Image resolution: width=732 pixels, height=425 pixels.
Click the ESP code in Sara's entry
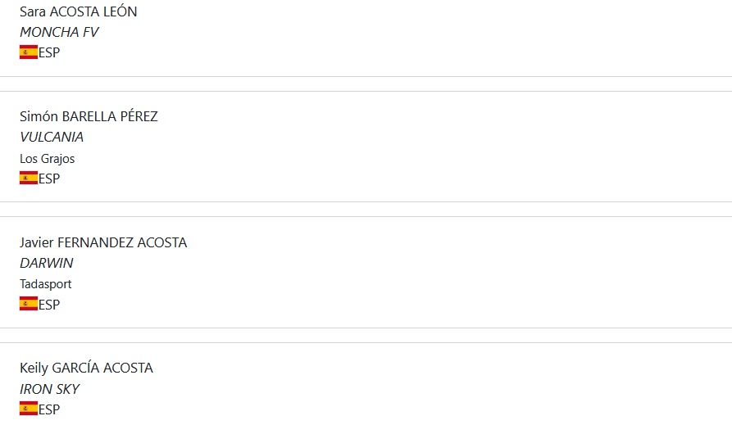(x=49, y=52)
